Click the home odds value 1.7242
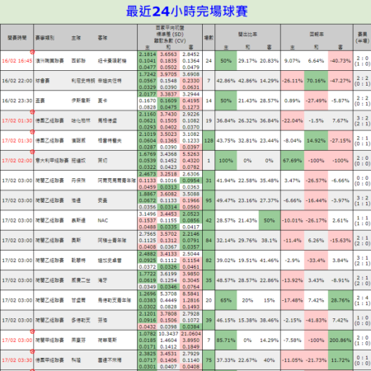371x371 pixels. click(148, 74)
